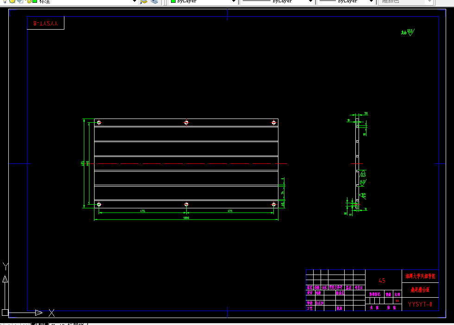Select the 1:4 scale value text
The height and width of the screenshot is (325, 454).
click(x=397, y=300)
